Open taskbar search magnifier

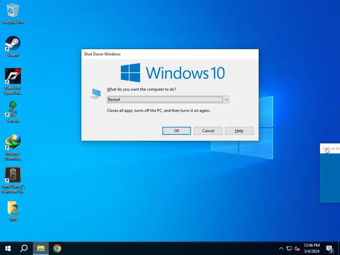[24, 248]
